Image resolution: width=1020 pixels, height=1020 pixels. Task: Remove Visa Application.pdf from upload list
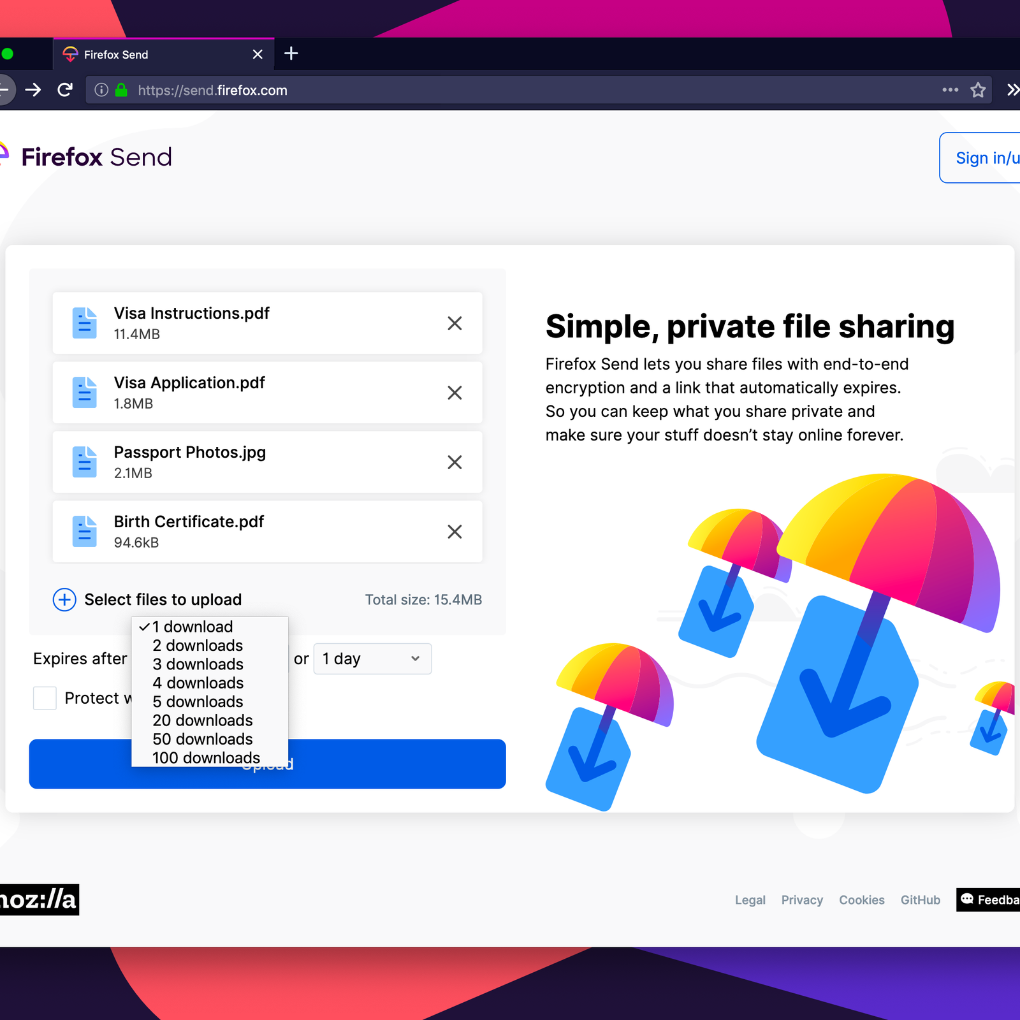point(455,393)
